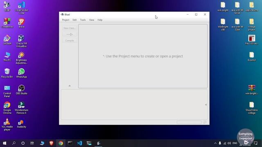Open the Google Chrome desktop icon
The image size is (262, 147).
coord(7,108)
